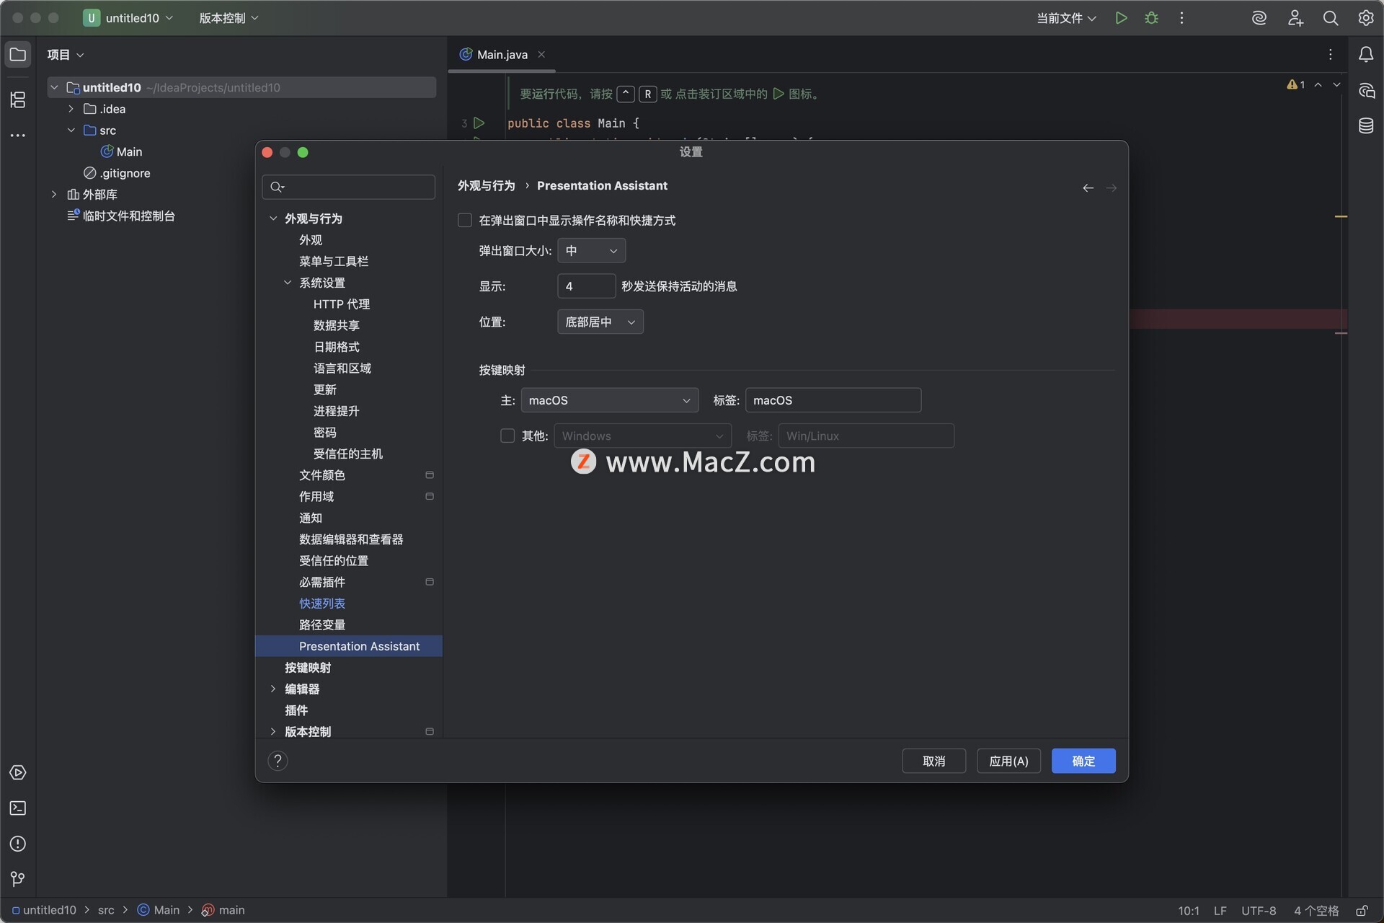Run the current file with green arrow

[x=1121, y=18]
